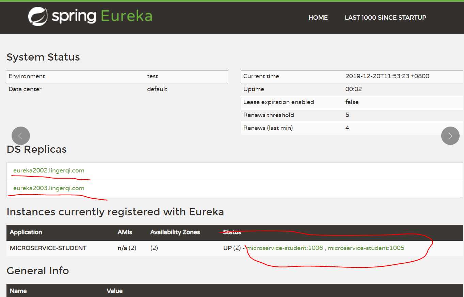Image resolution: width=464 pixels, height=297 pixels.
Task: Open LAST 1000 SINCE STARTUP page
Action: pos(385,18)
